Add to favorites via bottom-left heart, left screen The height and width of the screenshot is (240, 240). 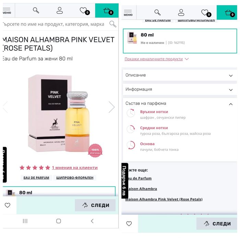7,205
